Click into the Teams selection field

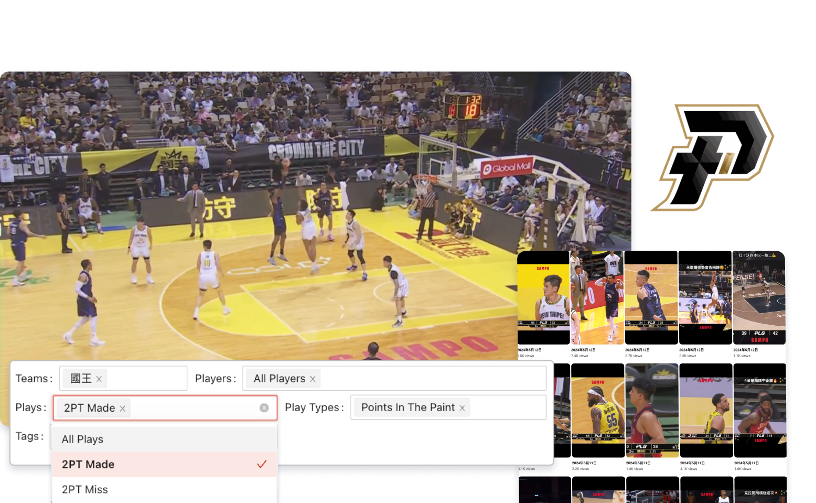click(123, 378)
